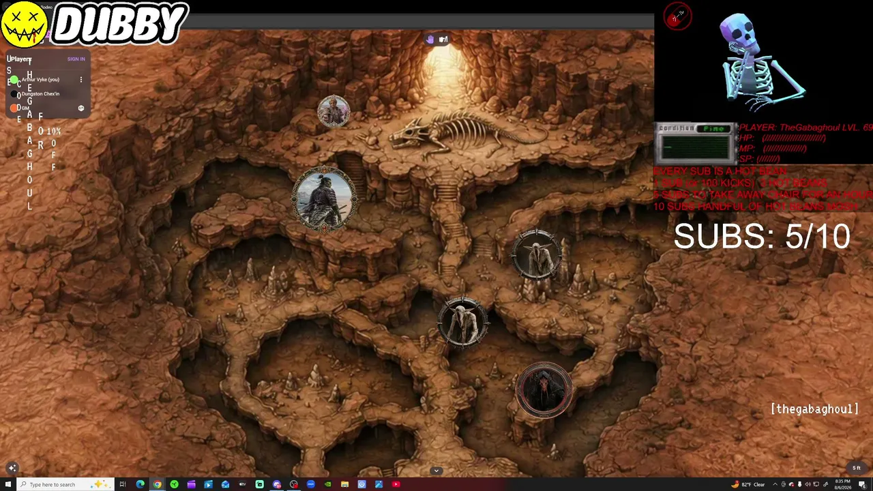873x491 pixels.
Task: Open the mint green square app on the taskbar
Action: (x=260, y=484)
